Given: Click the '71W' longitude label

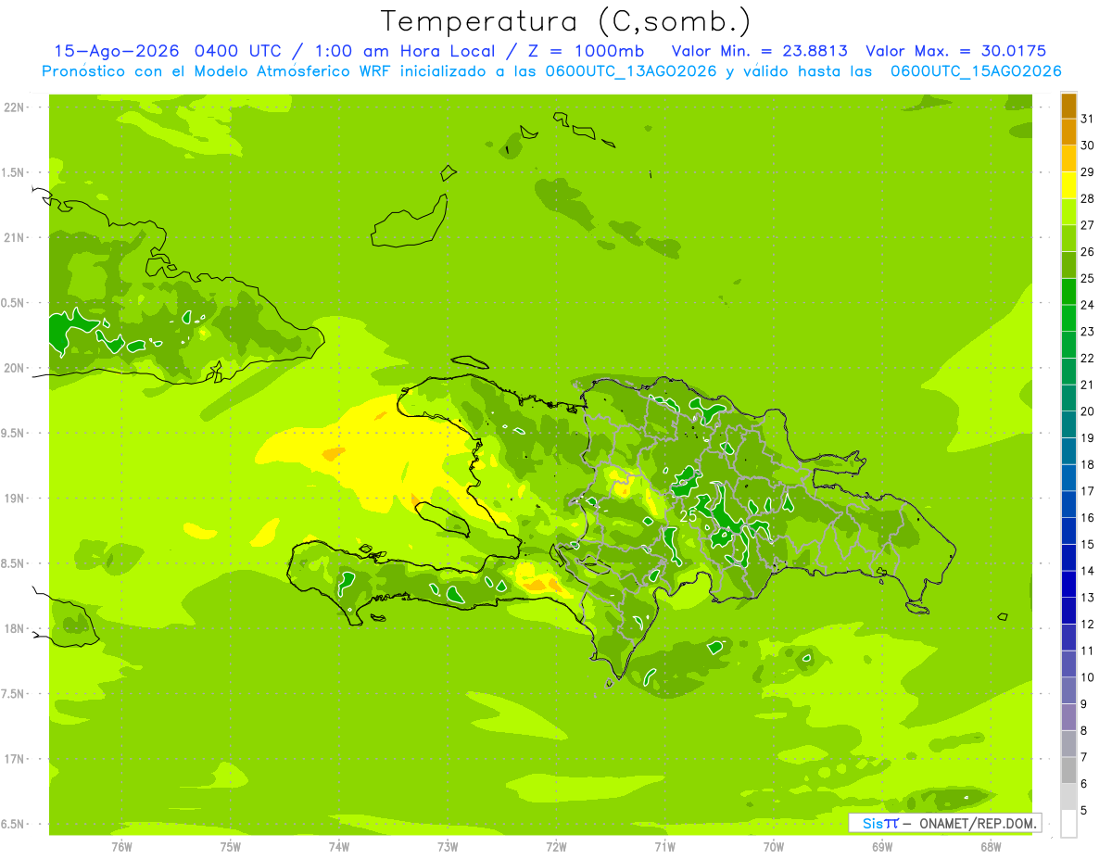Looking at the screenshot, I should pos(664,847).
